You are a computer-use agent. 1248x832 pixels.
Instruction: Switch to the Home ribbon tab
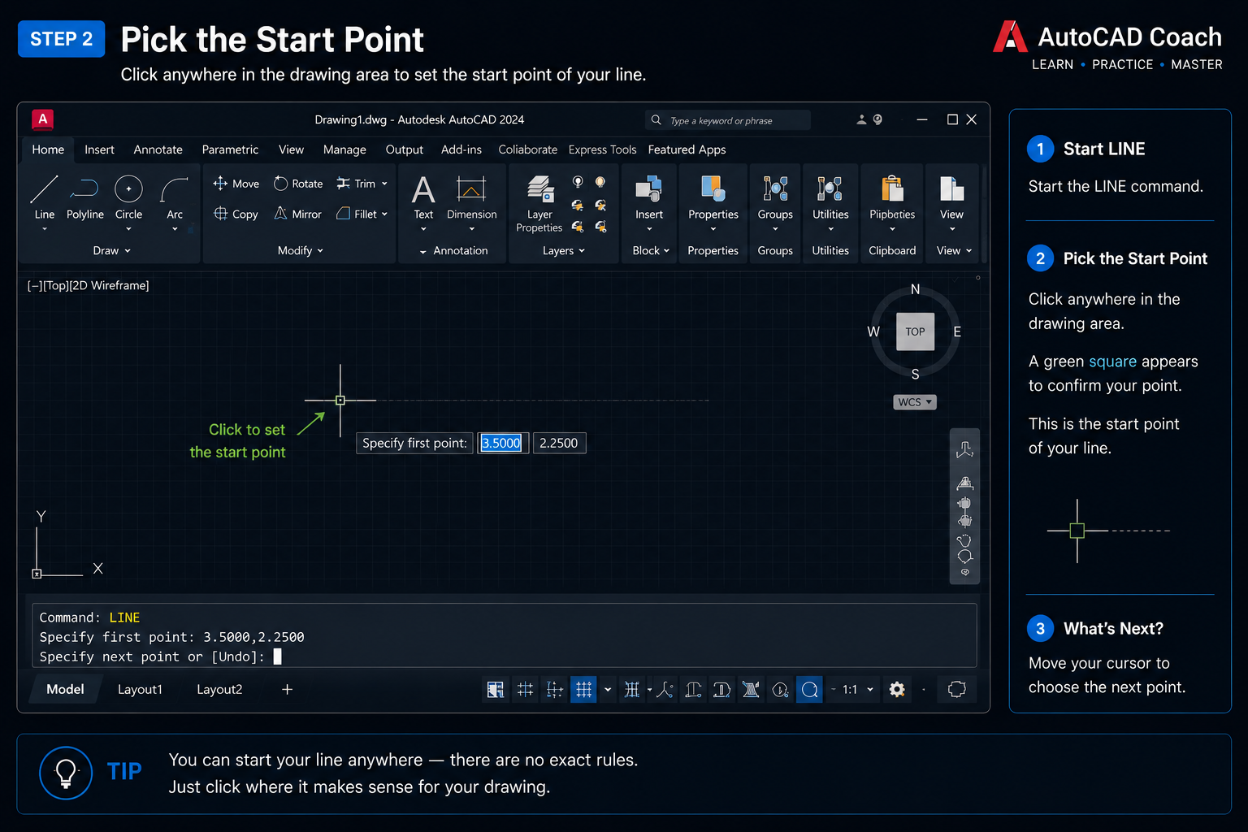pos(48,149)
